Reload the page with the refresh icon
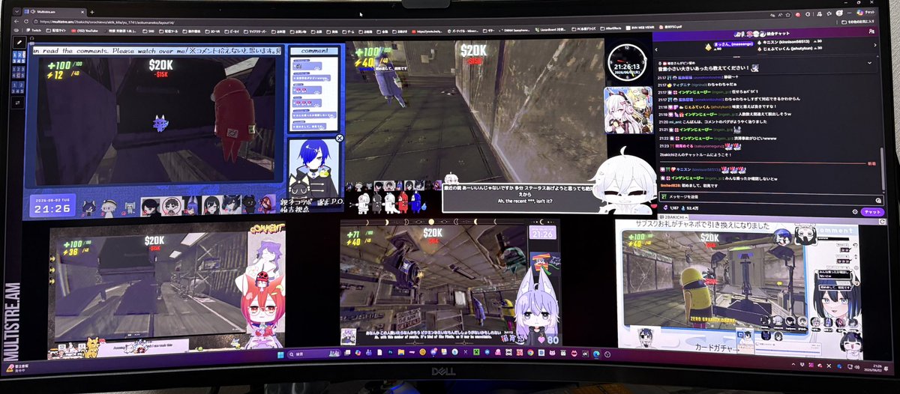Screen dimensions: 900x394 tap(26, 22)
